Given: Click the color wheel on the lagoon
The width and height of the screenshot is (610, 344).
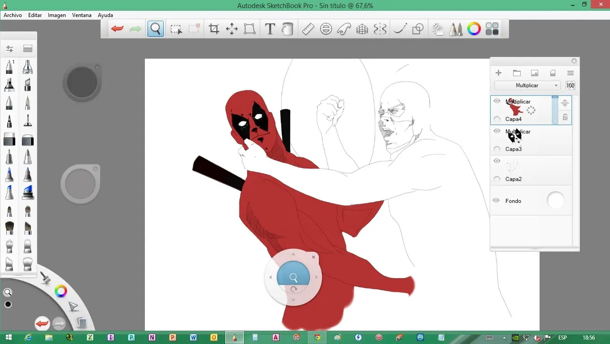Looking at the screenshot, I should 61,291.
